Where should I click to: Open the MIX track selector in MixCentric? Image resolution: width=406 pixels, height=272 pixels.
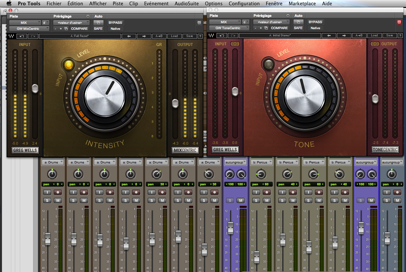[25, 23]
